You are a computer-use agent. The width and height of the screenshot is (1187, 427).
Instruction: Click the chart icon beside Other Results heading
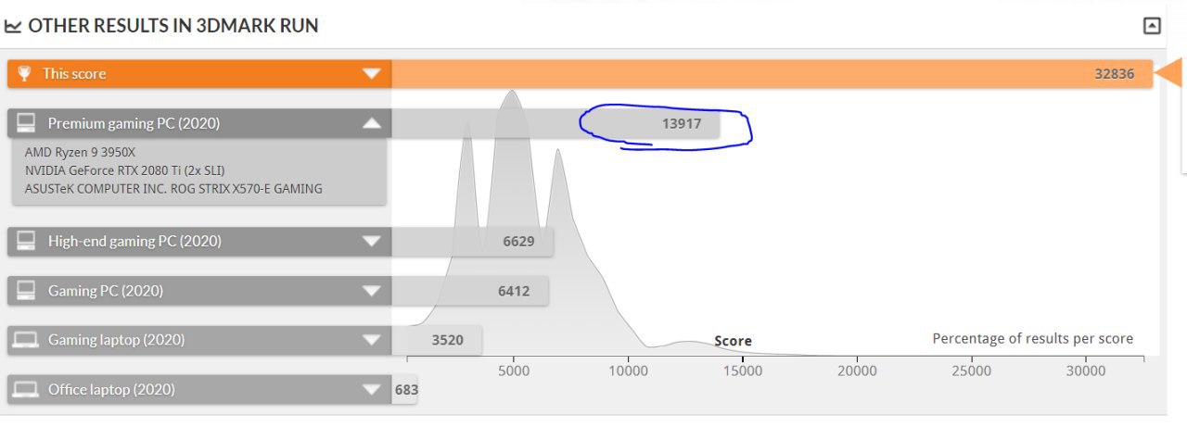(13, 26)
